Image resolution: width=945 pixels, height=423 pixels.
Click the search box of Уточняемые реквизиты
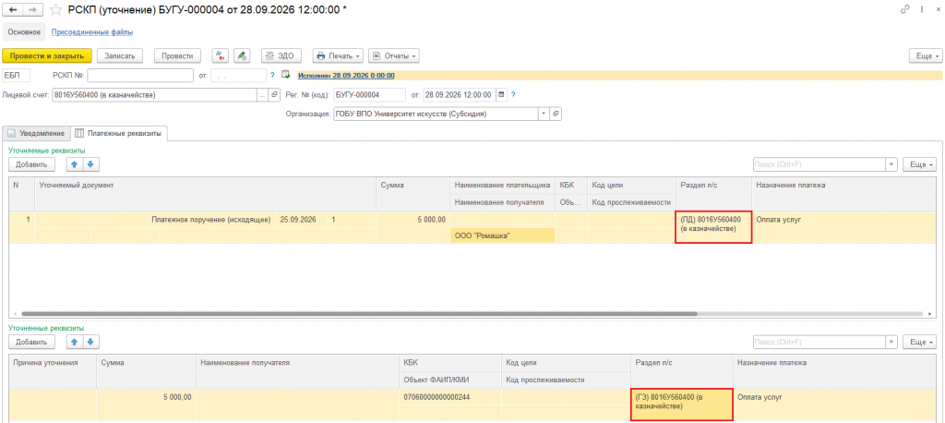click(819, 163)
